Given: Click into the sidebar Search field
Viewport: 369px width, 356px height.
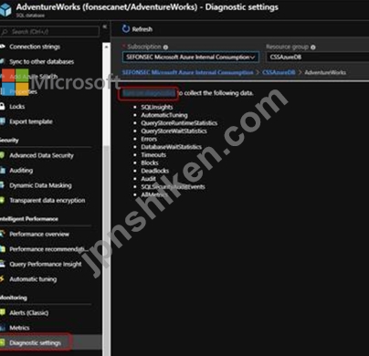Looking at the screenshot, I should click(x=49, y=32).
